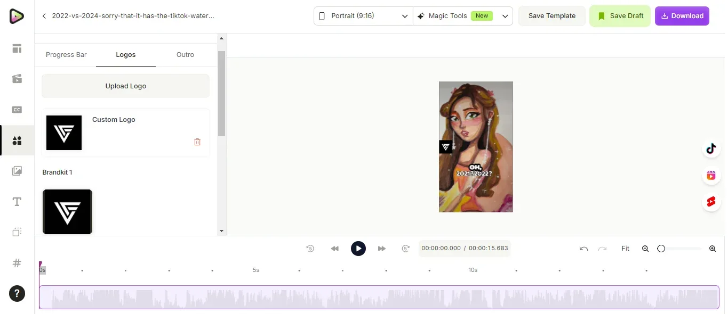The height and width of the screenshot is (314, 728).
Task: Select the Logos tab
Action: click(126, 55)
